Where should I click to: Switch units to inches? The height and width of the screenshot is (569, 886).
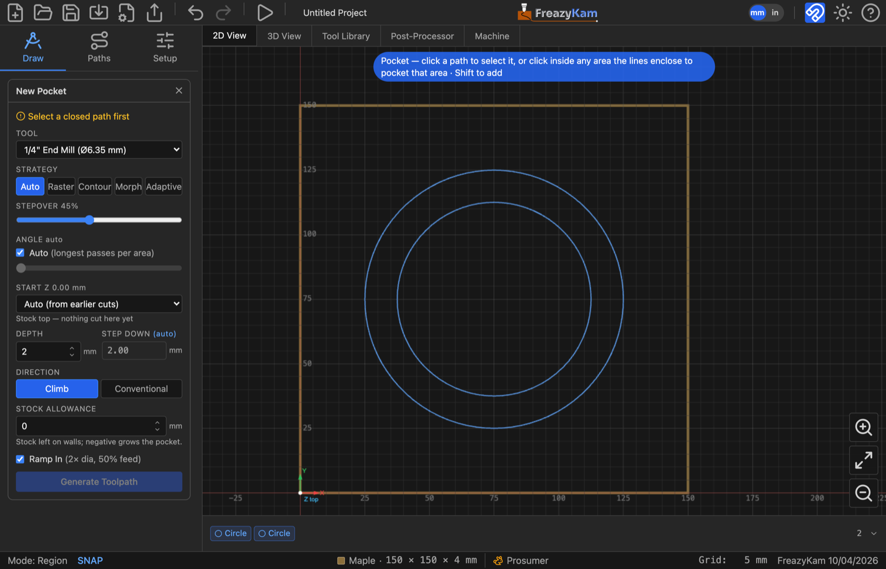tap(775, 13)
